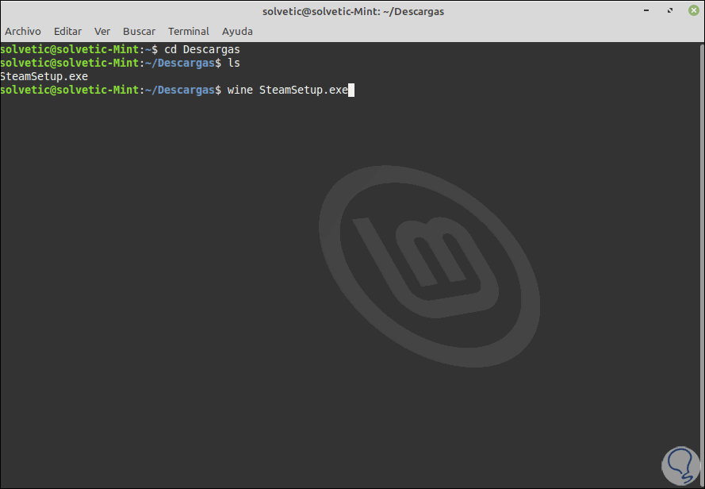This screenshot has width=705, height=489.
Task: Click the SteamSetup.exe listing output line
Action: click(44, 76)
